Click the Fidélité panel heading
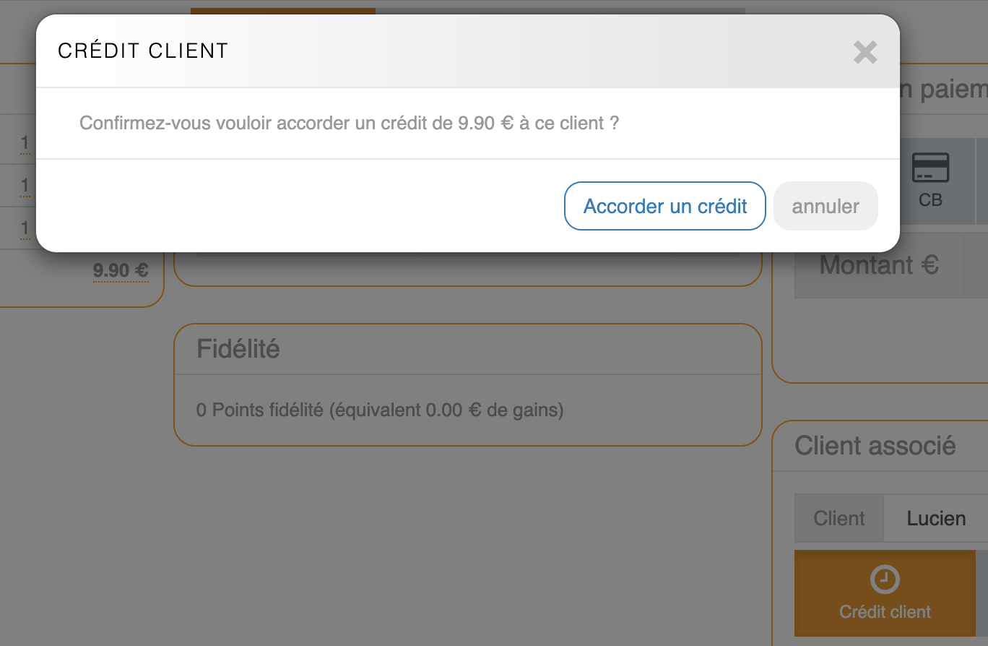Viewport: 988px width, 646px height. 238,349
